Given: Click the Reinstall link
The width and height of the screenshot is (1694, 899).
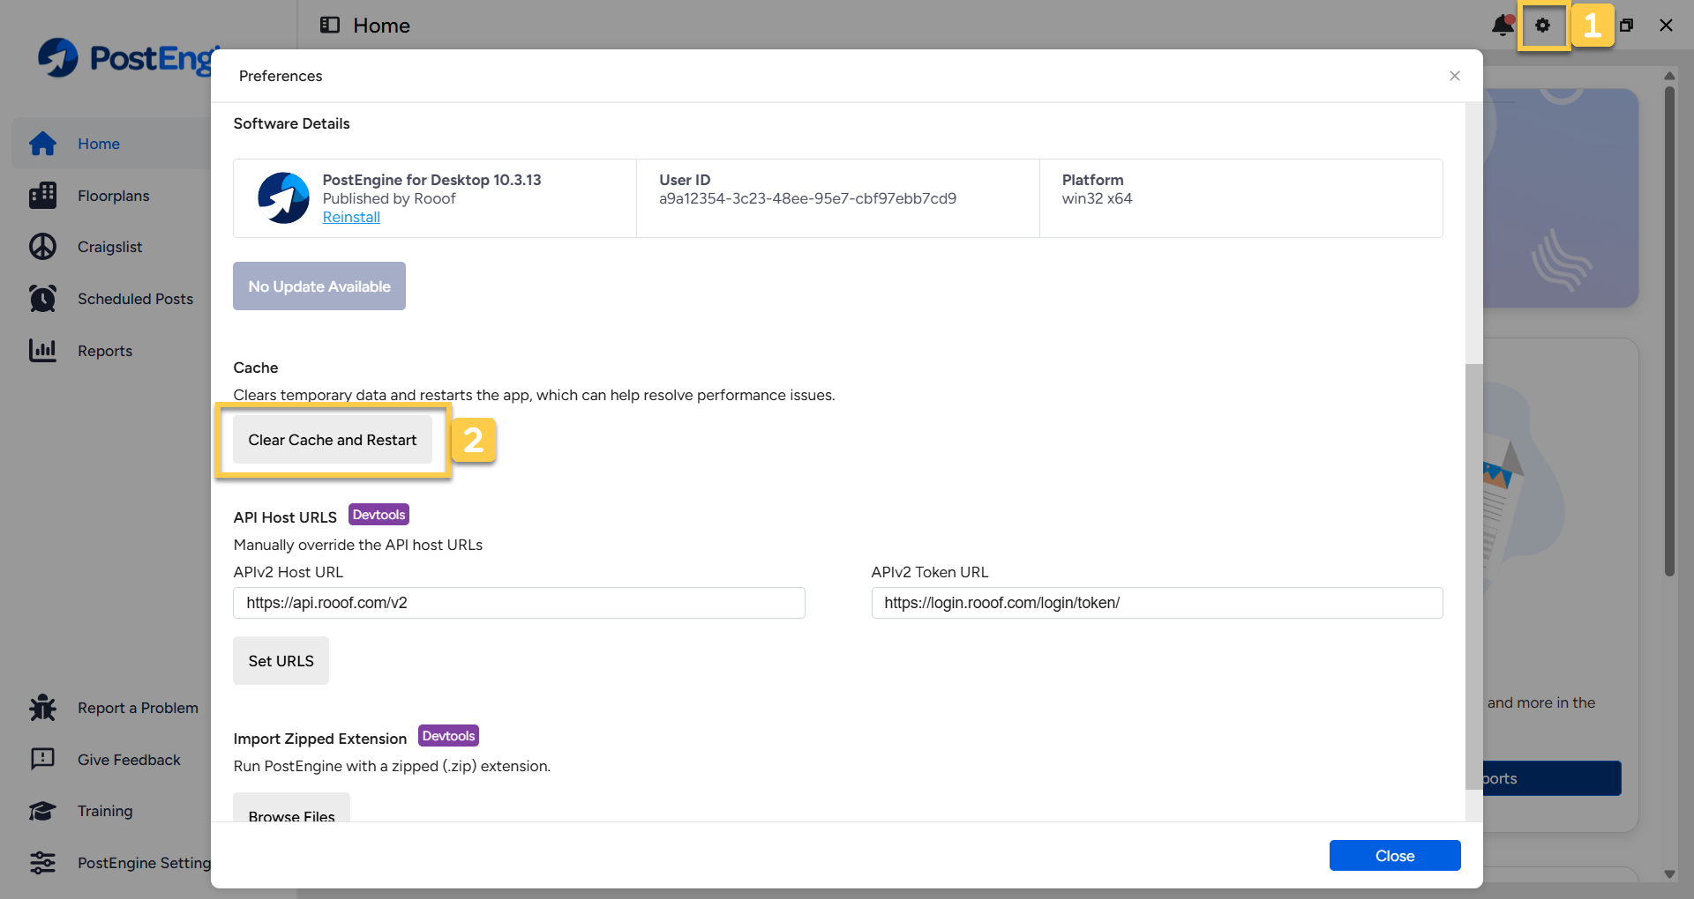Looking at the screenshot, I should tap(351, 217).
